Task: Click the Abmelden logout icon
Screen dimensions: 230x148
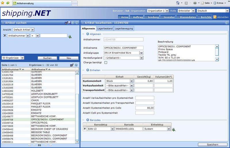Action: (215, 17)
